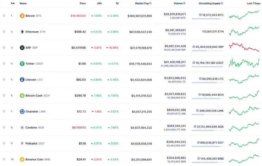Star XRP to add to watchlist
Viewport: 262px width, 166px height.
click(x=4, y=48)
